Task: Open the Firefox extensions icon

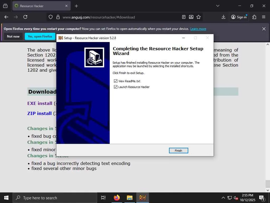Action: (254, 17)
